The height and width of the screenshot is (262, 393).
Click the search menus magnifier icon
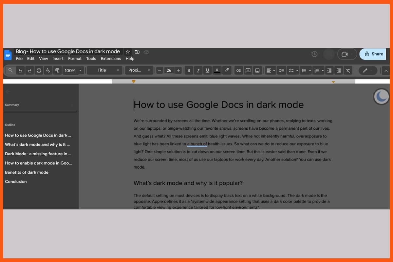click(x=11, y=70)
